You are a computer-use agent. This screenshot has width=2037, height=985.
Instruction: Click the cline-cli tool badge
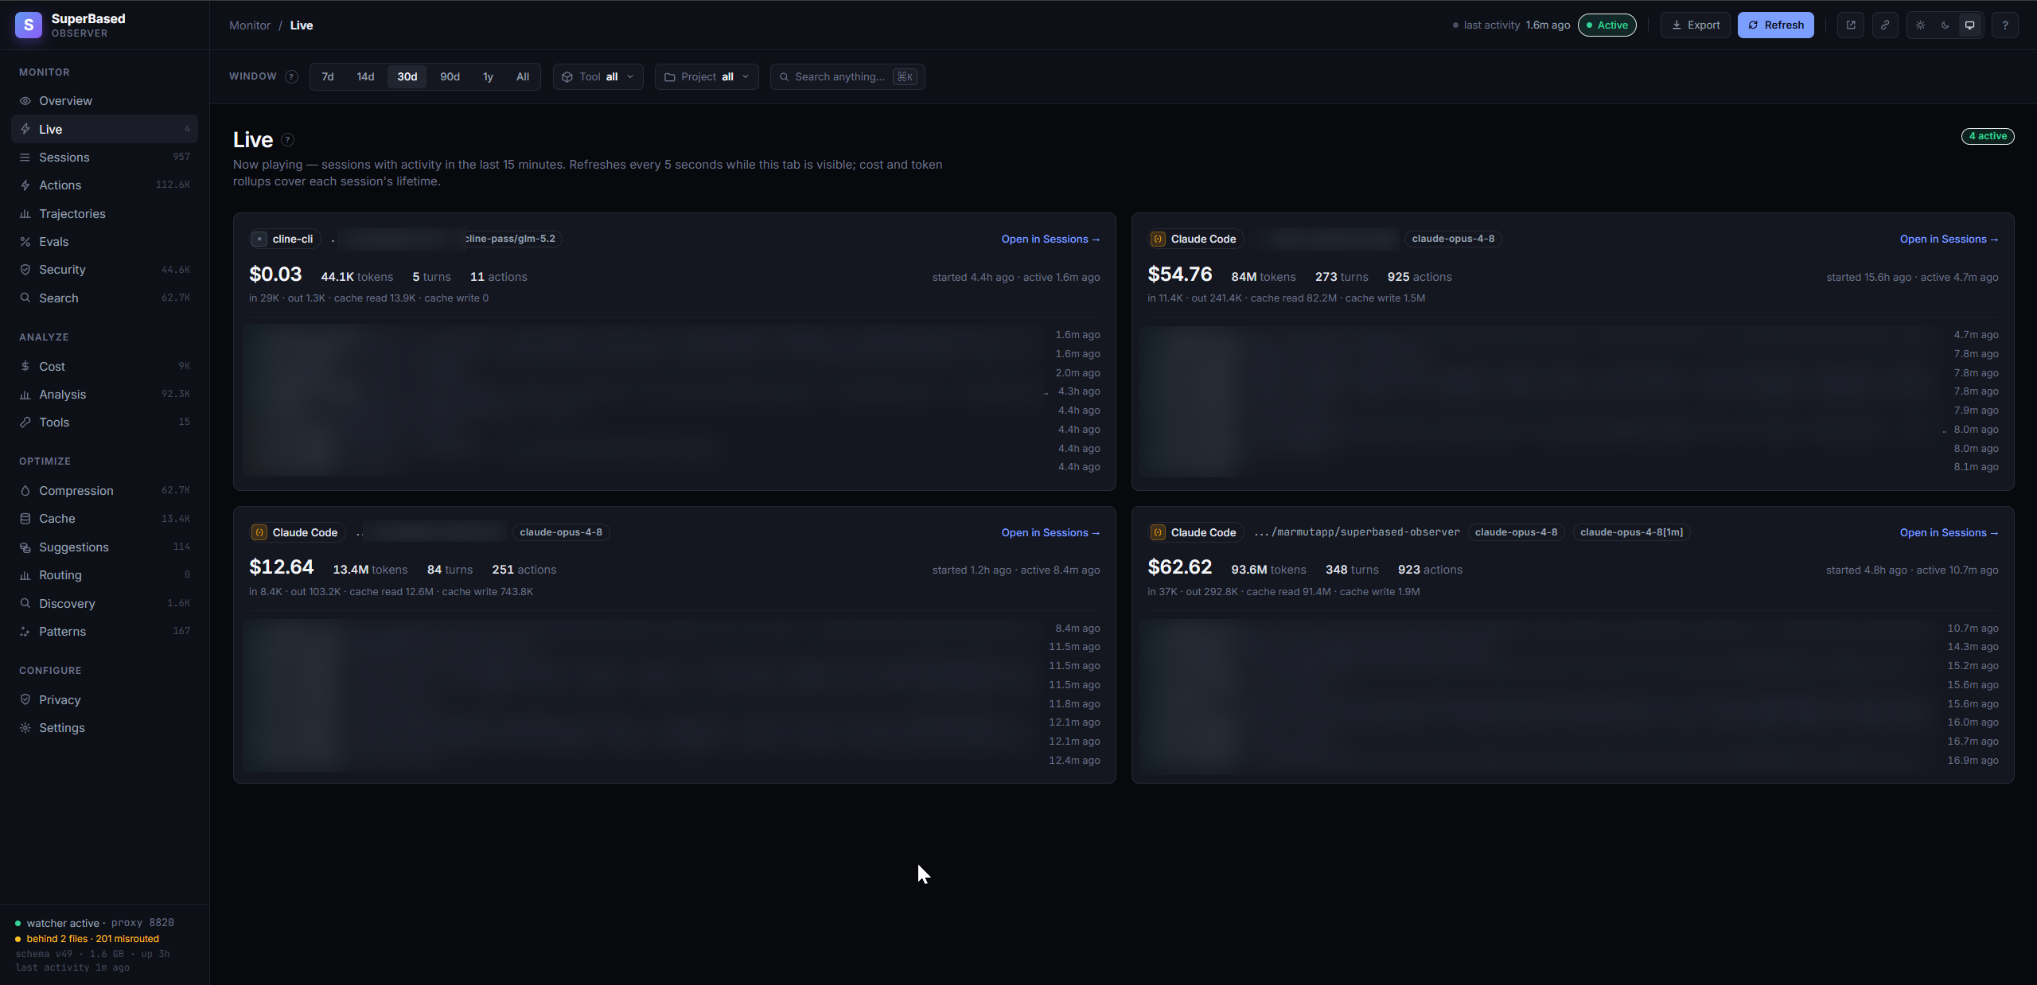[285, 239]
